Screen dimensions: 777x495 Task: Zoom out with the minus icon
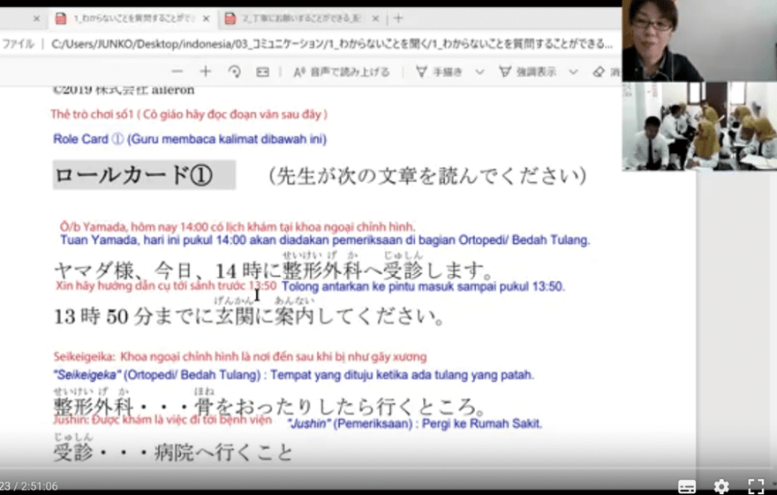[177, 72]
